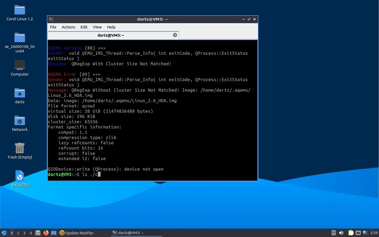
Task: Launch Firefox from the panel
Action: coord(46,233)
